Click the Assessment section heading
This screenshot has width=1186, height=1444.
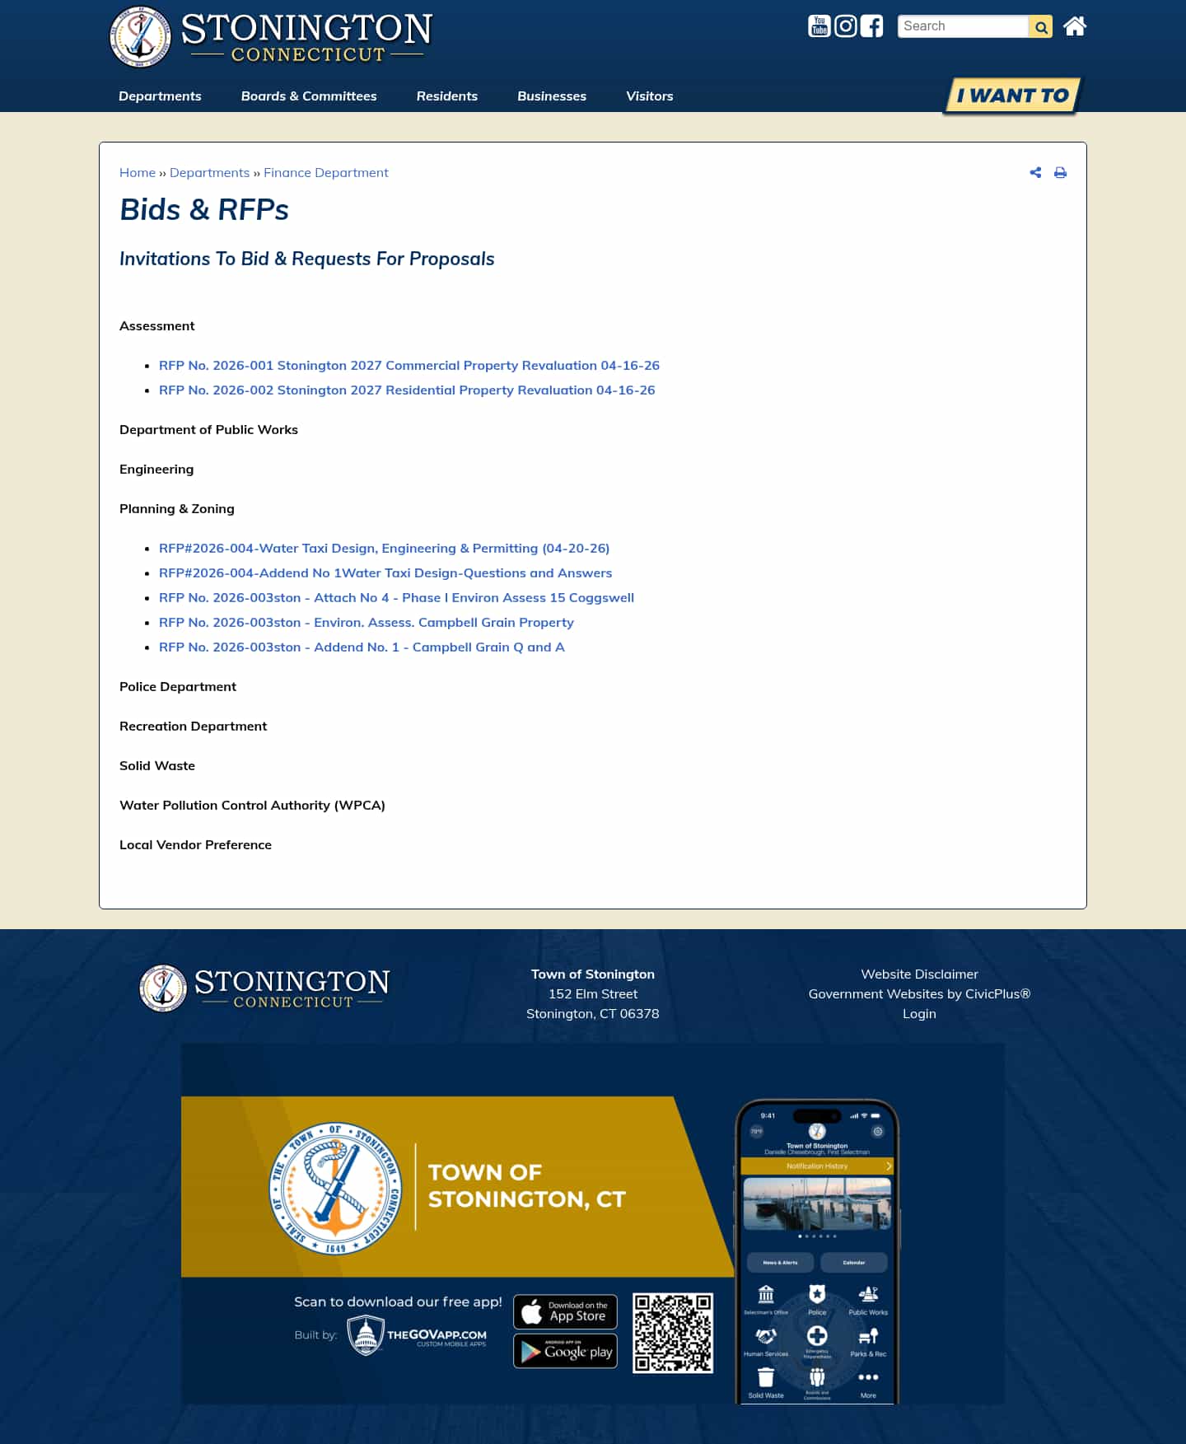[156, 325]
